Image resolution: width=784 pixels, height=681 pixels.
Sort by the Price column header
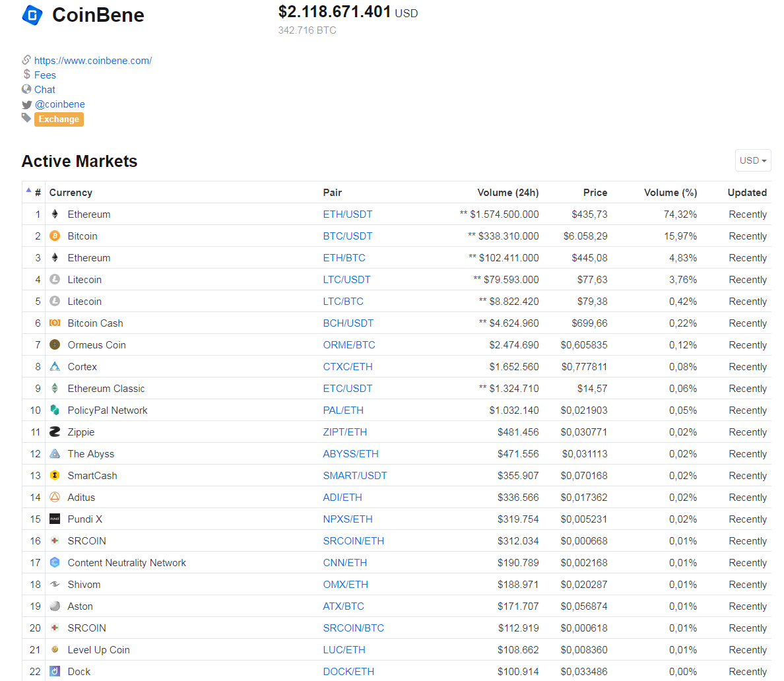point(595,193)
